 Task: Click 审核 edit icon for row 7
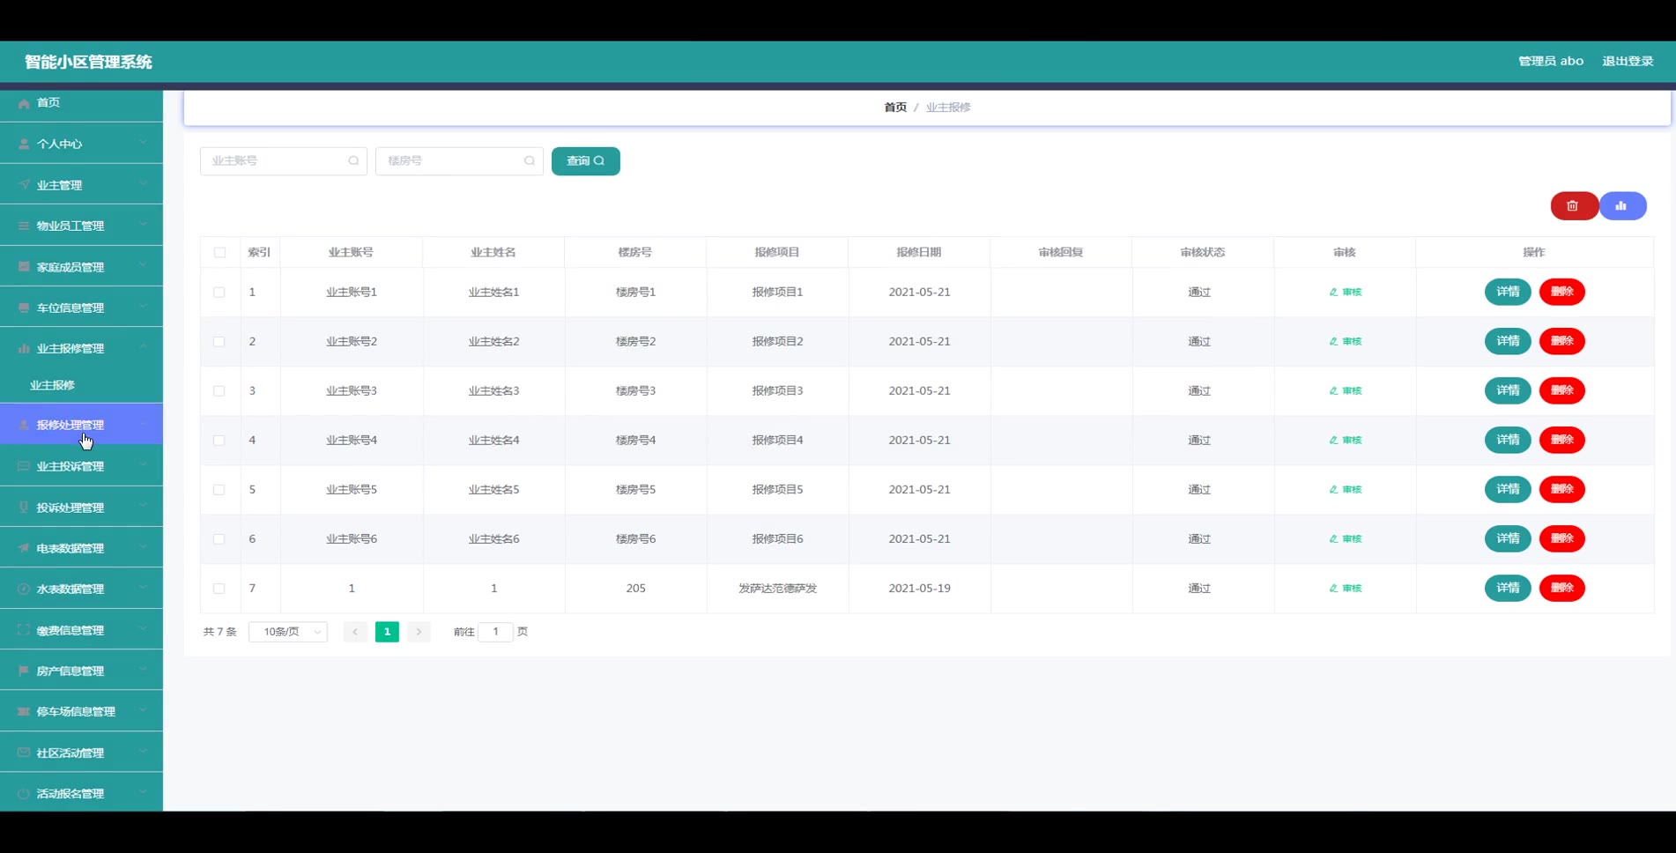pyautogui.click(x=1333, y=588)
